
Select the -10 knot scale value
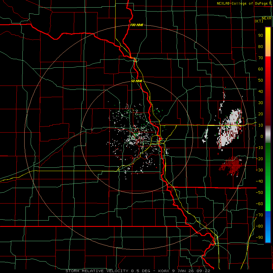[x=259, y=148]
